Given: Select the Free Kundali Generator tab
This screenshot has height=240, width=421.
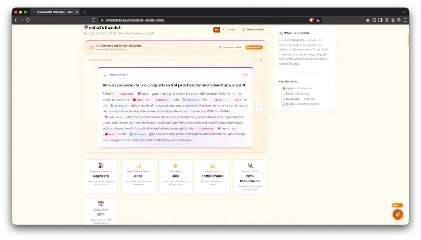Looking at the screenshot, I should (x=55, y=12).
